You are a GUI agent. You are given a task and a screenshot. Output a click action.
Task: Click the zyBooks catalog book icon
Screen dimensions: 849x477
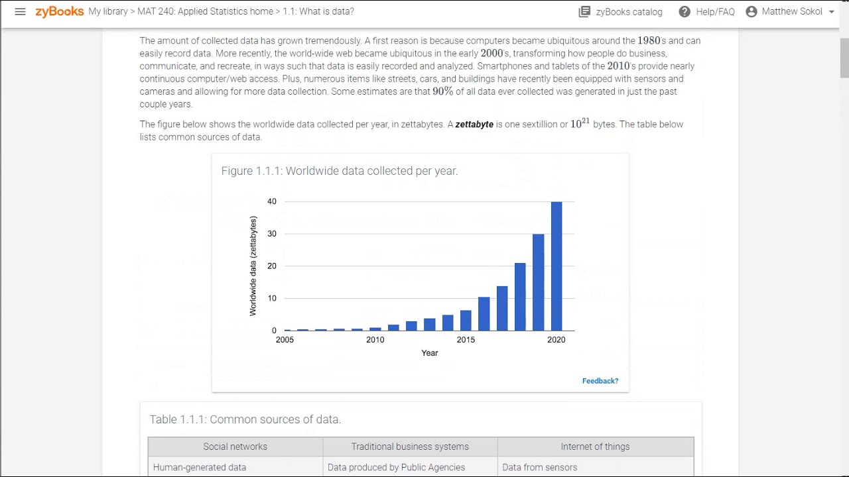584,12
